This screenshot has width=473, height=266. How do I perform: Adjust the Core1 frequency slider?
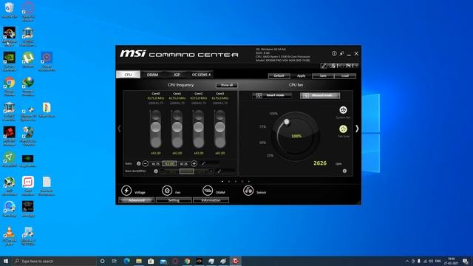pos(177,126)
